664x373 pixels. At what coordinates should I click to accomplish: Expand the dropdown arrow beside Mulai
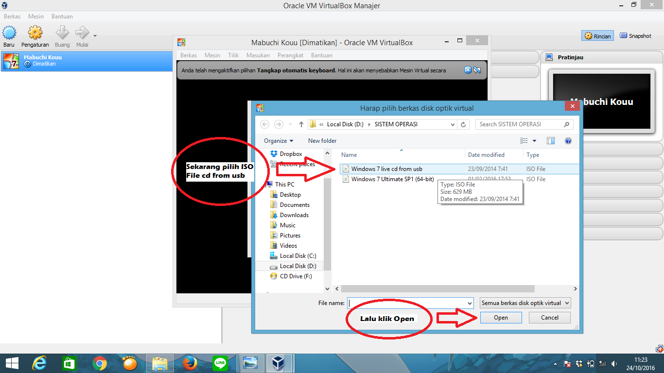click(x=95, y=36)
